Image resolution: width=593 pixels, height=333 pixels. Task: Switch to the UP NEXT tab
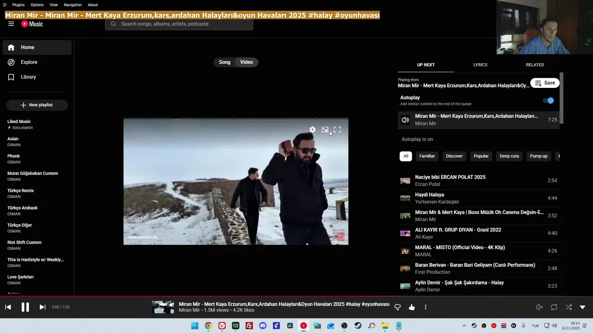426,65
